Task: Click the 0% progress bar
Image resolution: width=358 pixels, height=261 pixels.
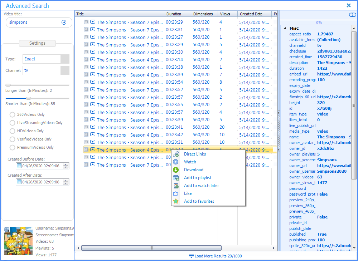Action: tap(319, 23)
